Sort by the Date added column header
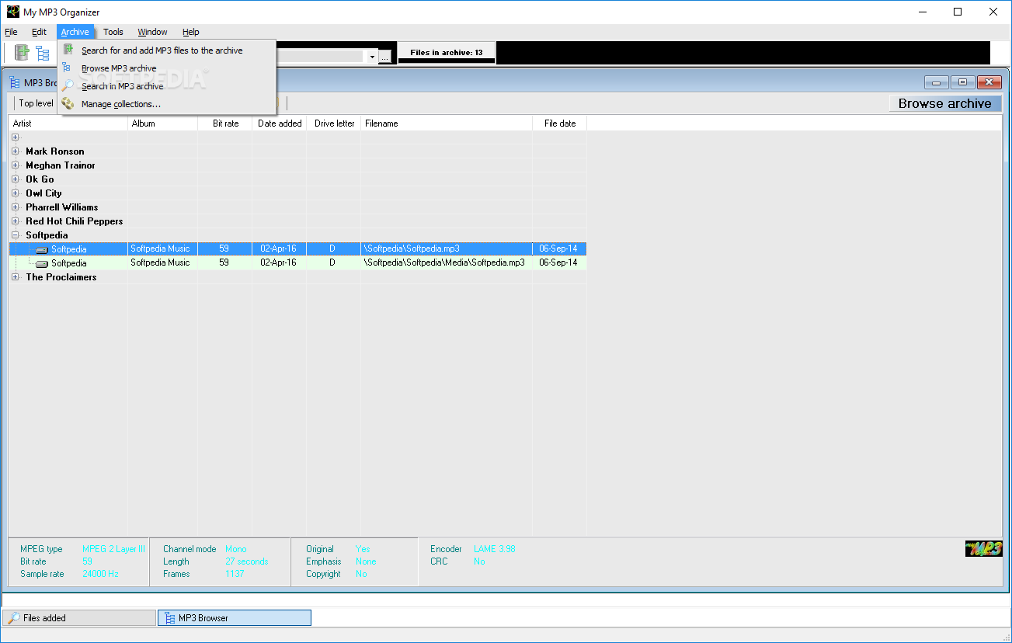This screenshot has height=643, width=1012. coord(280,123)
